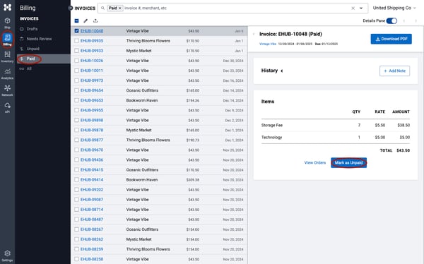Open the Analytics section icon
Viewport: 424px width, 264px height.
(x=7, y=74)
